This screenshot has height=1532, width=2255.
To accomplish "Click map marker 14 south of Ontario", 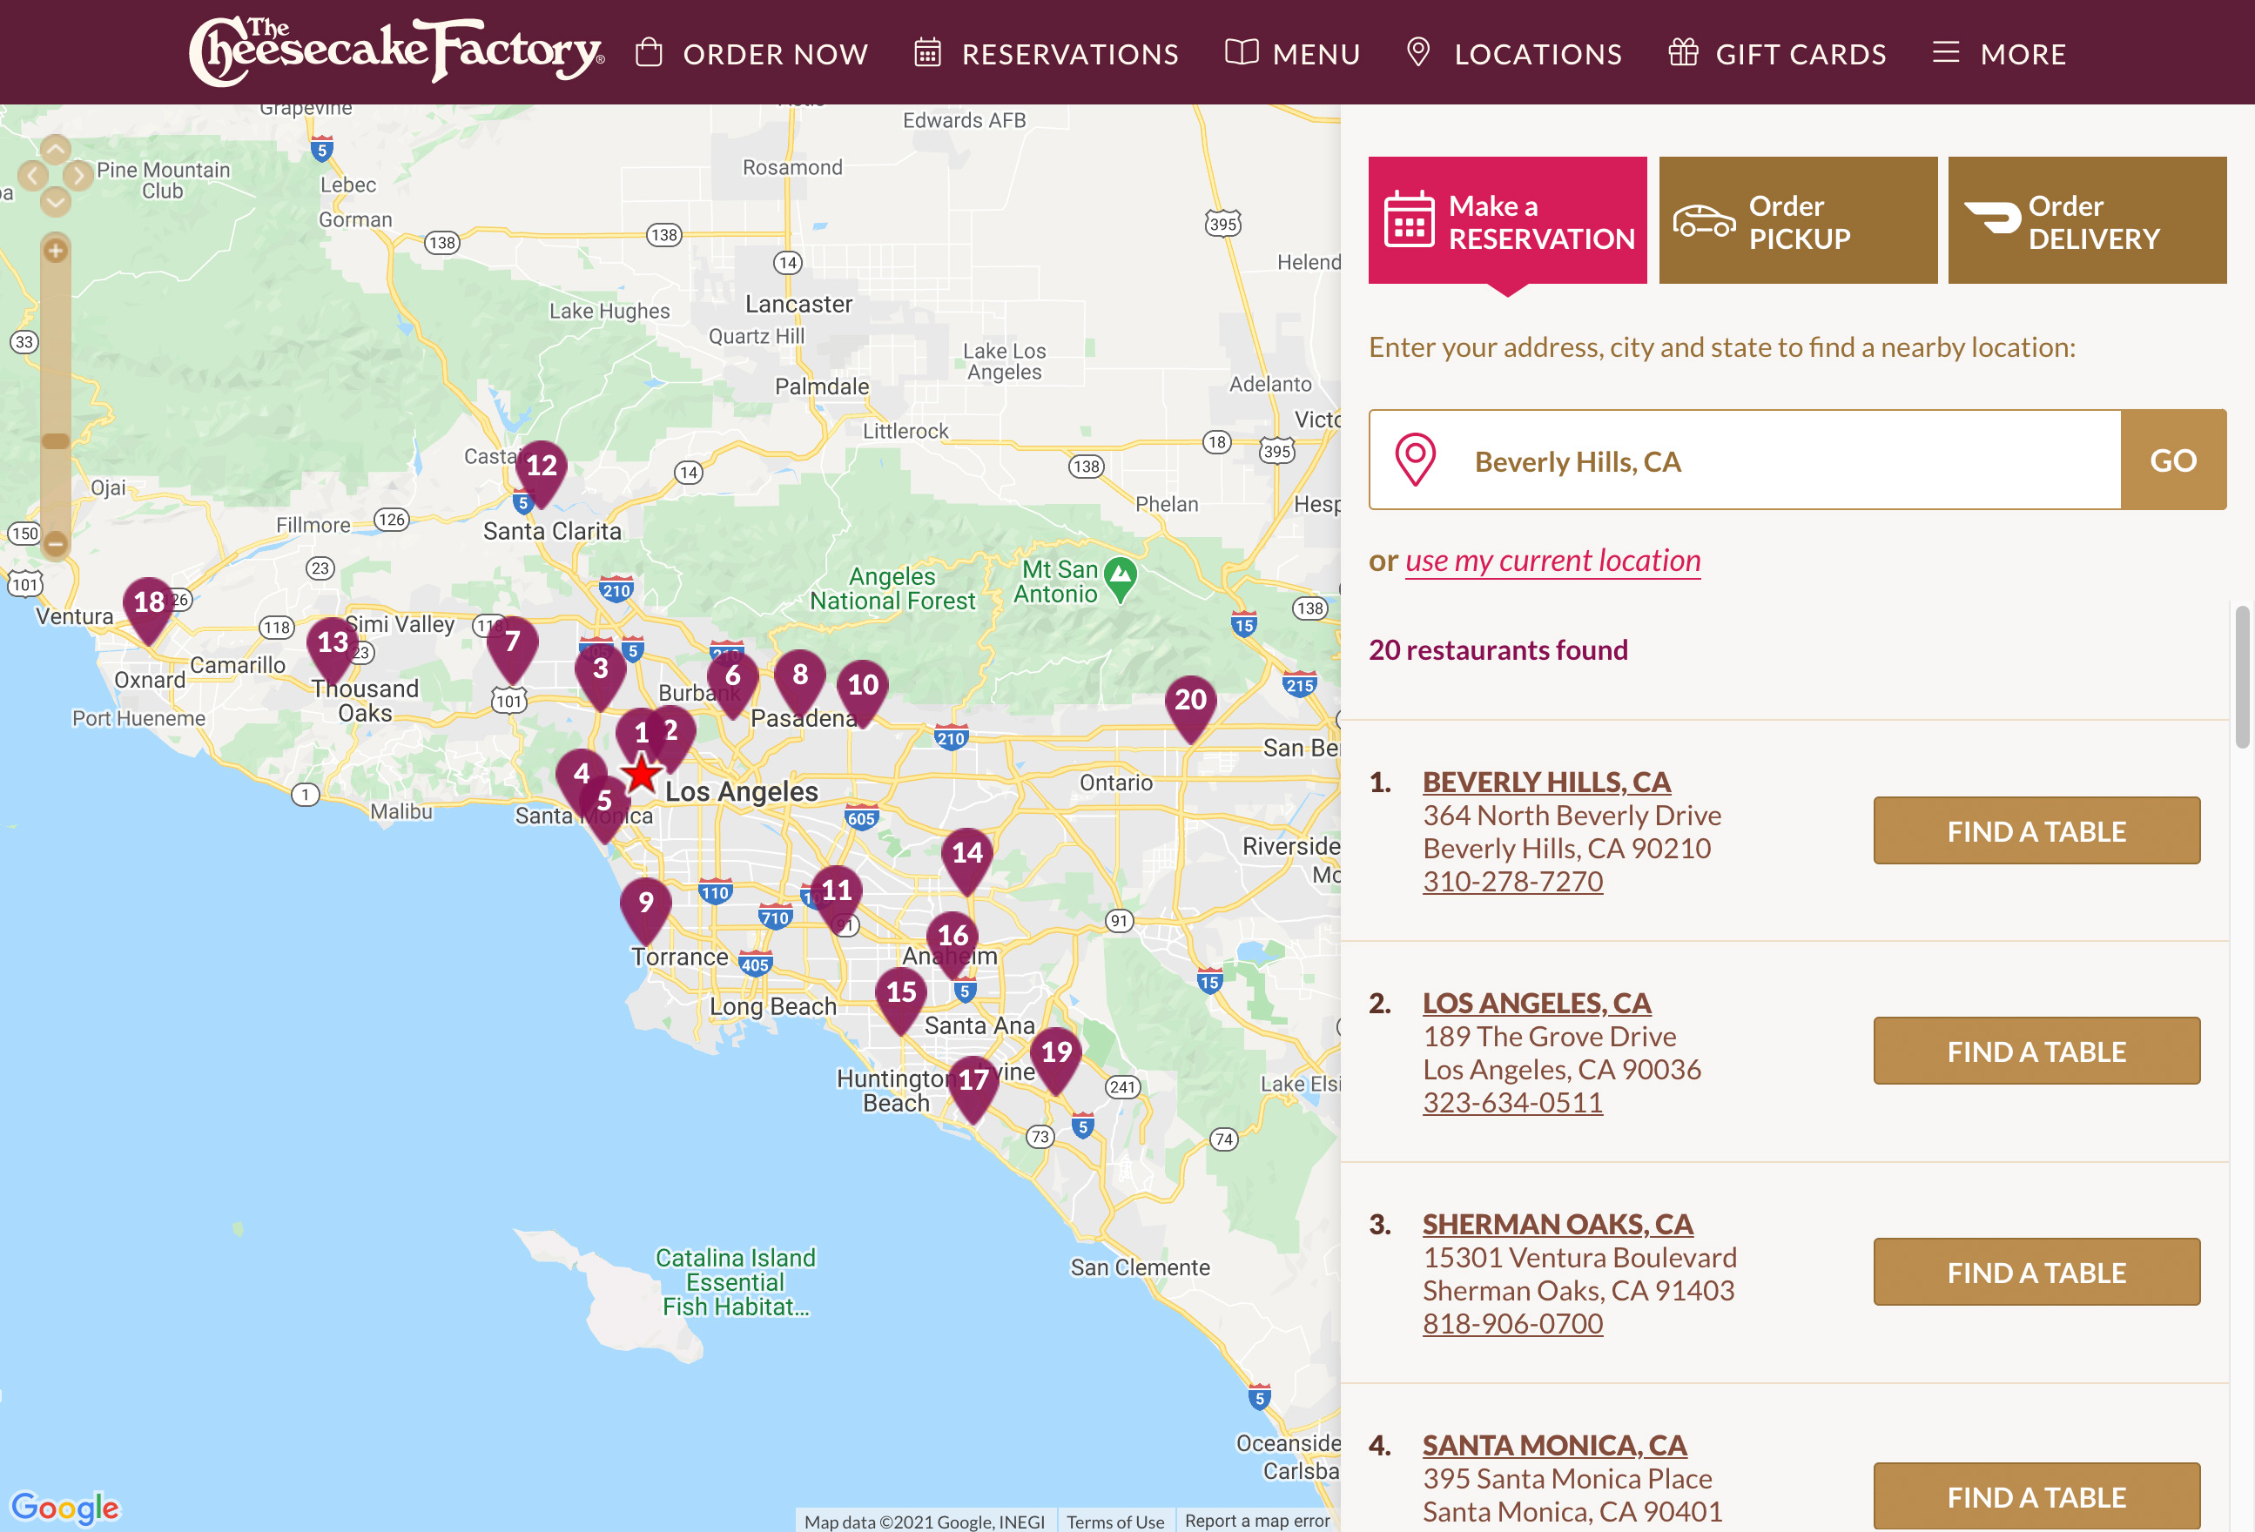I will point(967,857).
